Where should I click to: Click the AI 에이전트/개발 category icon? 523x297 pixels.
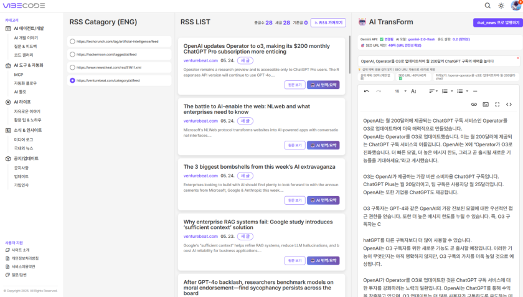tap(8, 29)
